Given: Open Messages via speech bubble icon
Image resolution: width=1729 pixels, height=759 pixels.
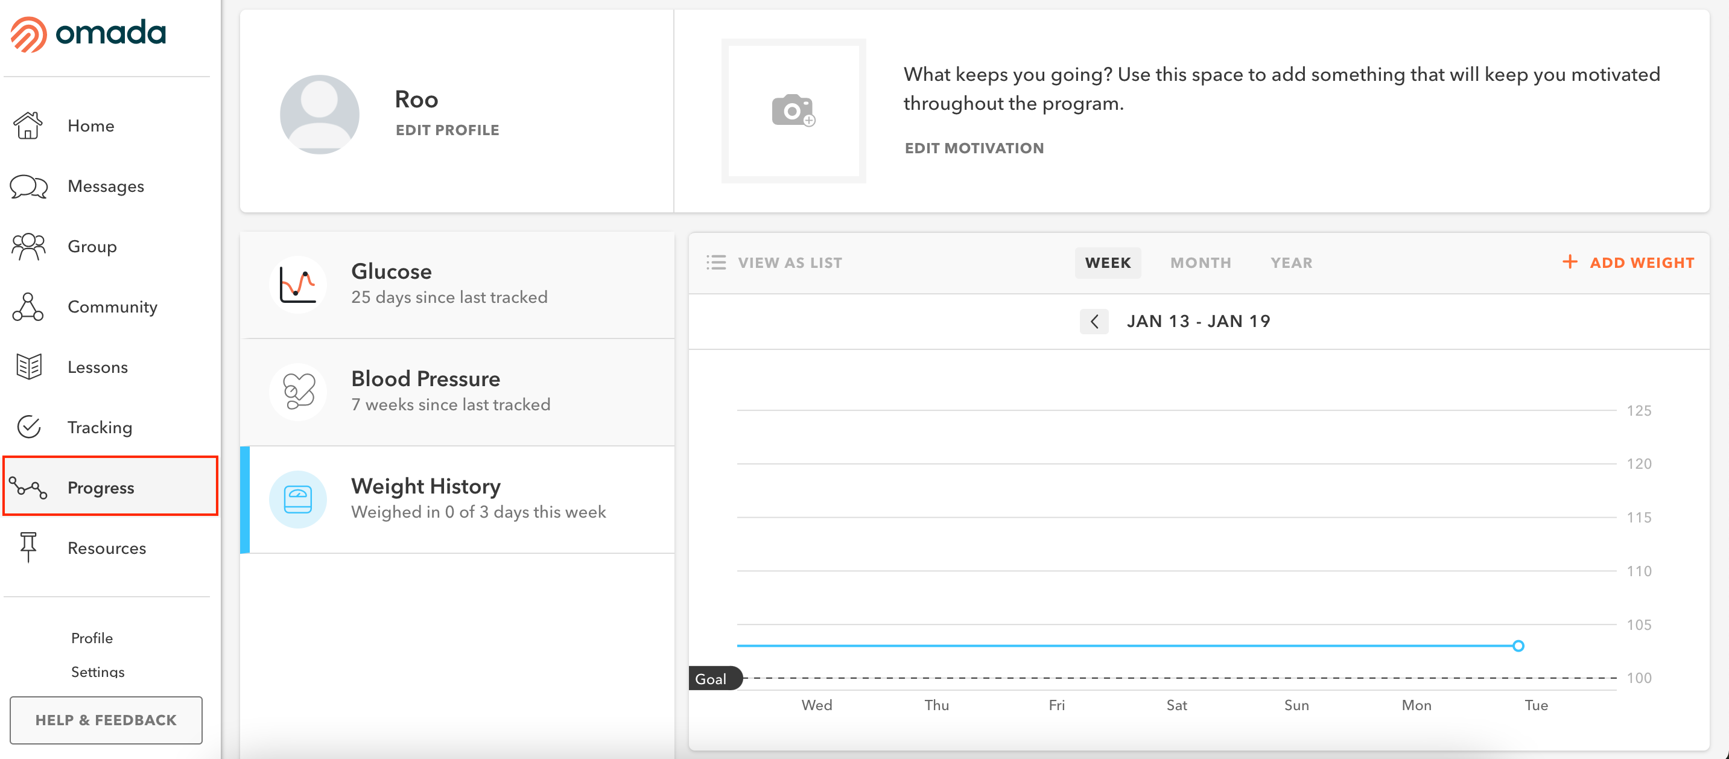Looking at the screenshot, I should 28,186.
